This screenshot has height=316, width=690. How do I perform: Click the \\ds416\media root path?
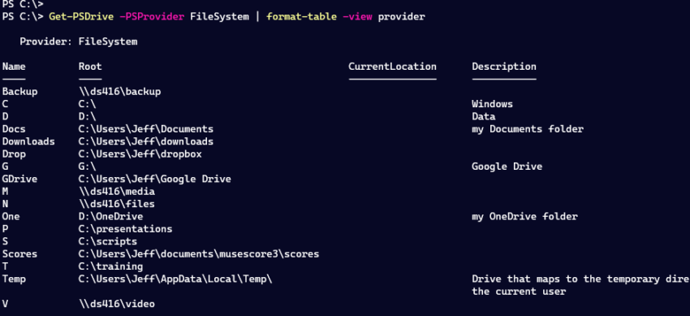pos(117,192)
